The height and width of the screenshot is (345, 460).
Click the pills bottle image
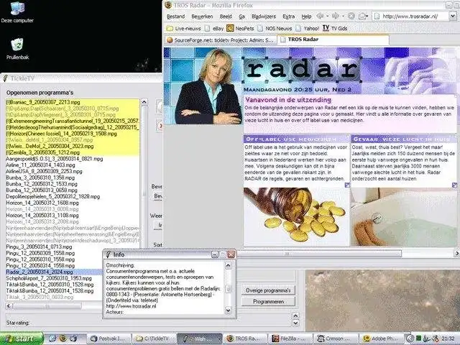pyautogui.click(x=296, y=216)
